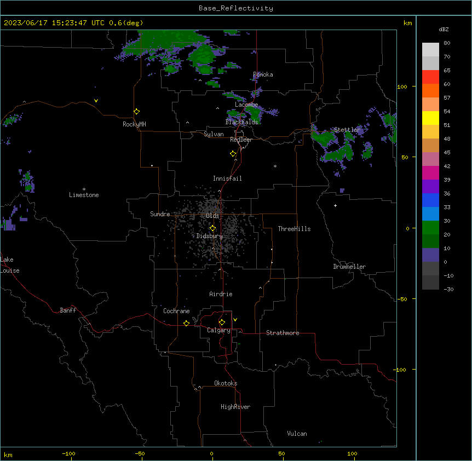
Task: Click the yellow diamond above the Calgary label
Action: click(x=222, y=322)
